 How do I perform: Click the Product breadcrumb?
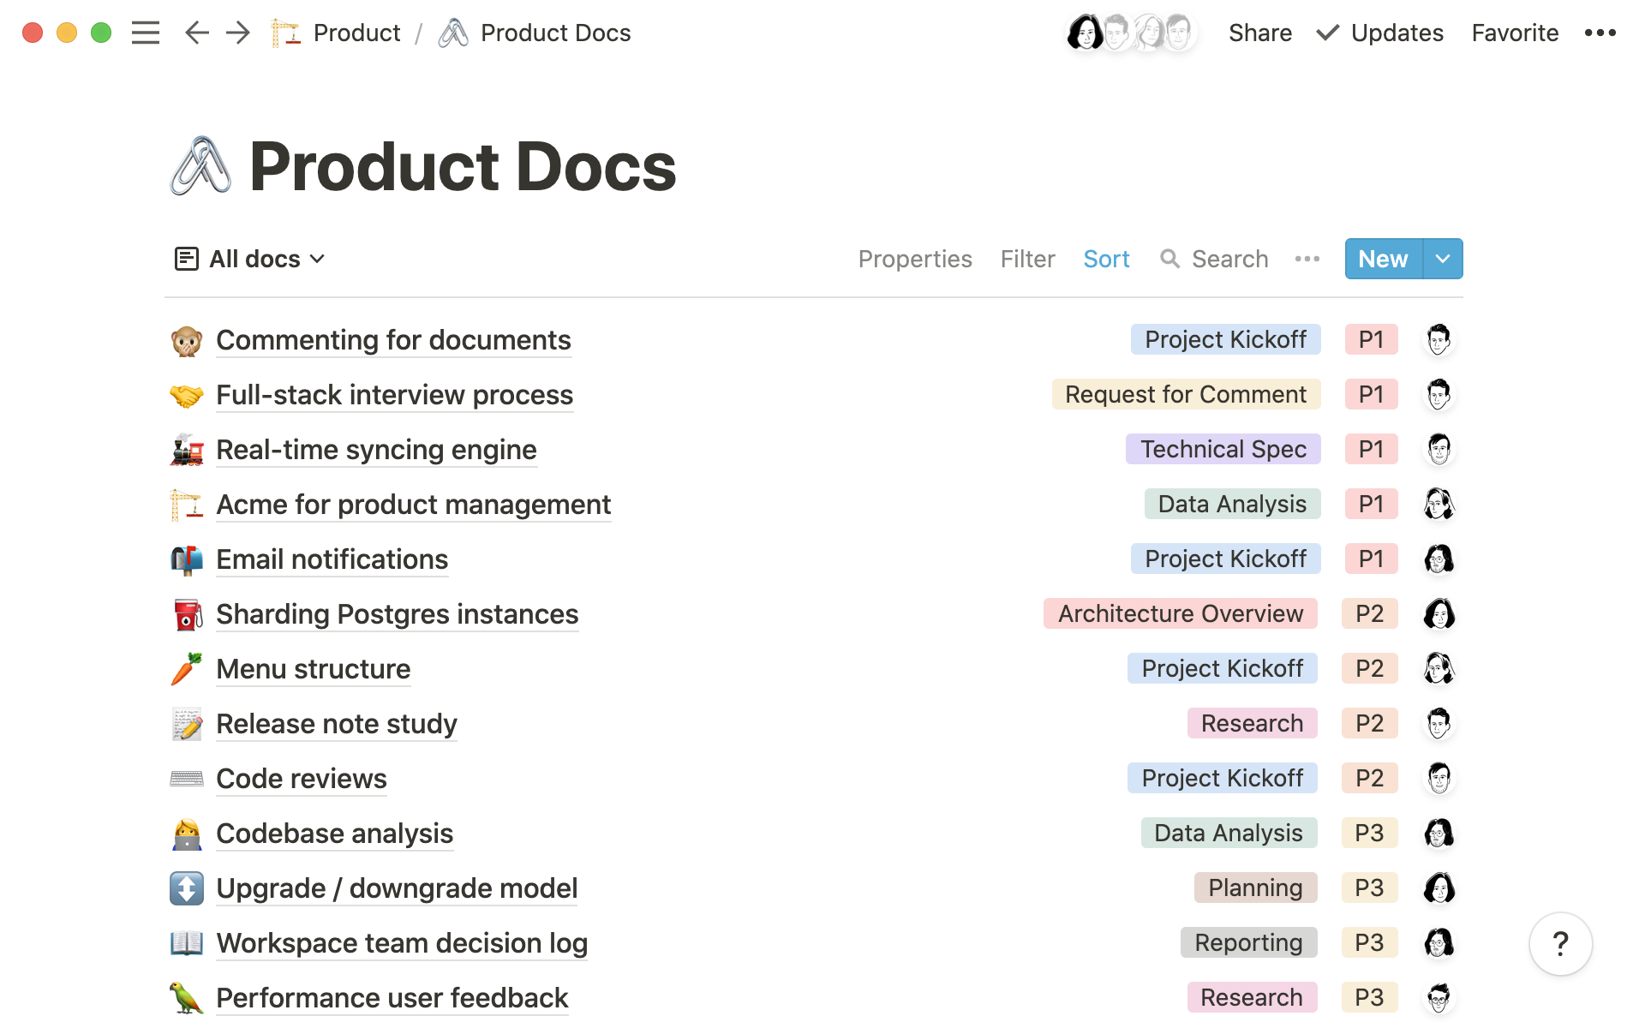click(x=356, y=33)
